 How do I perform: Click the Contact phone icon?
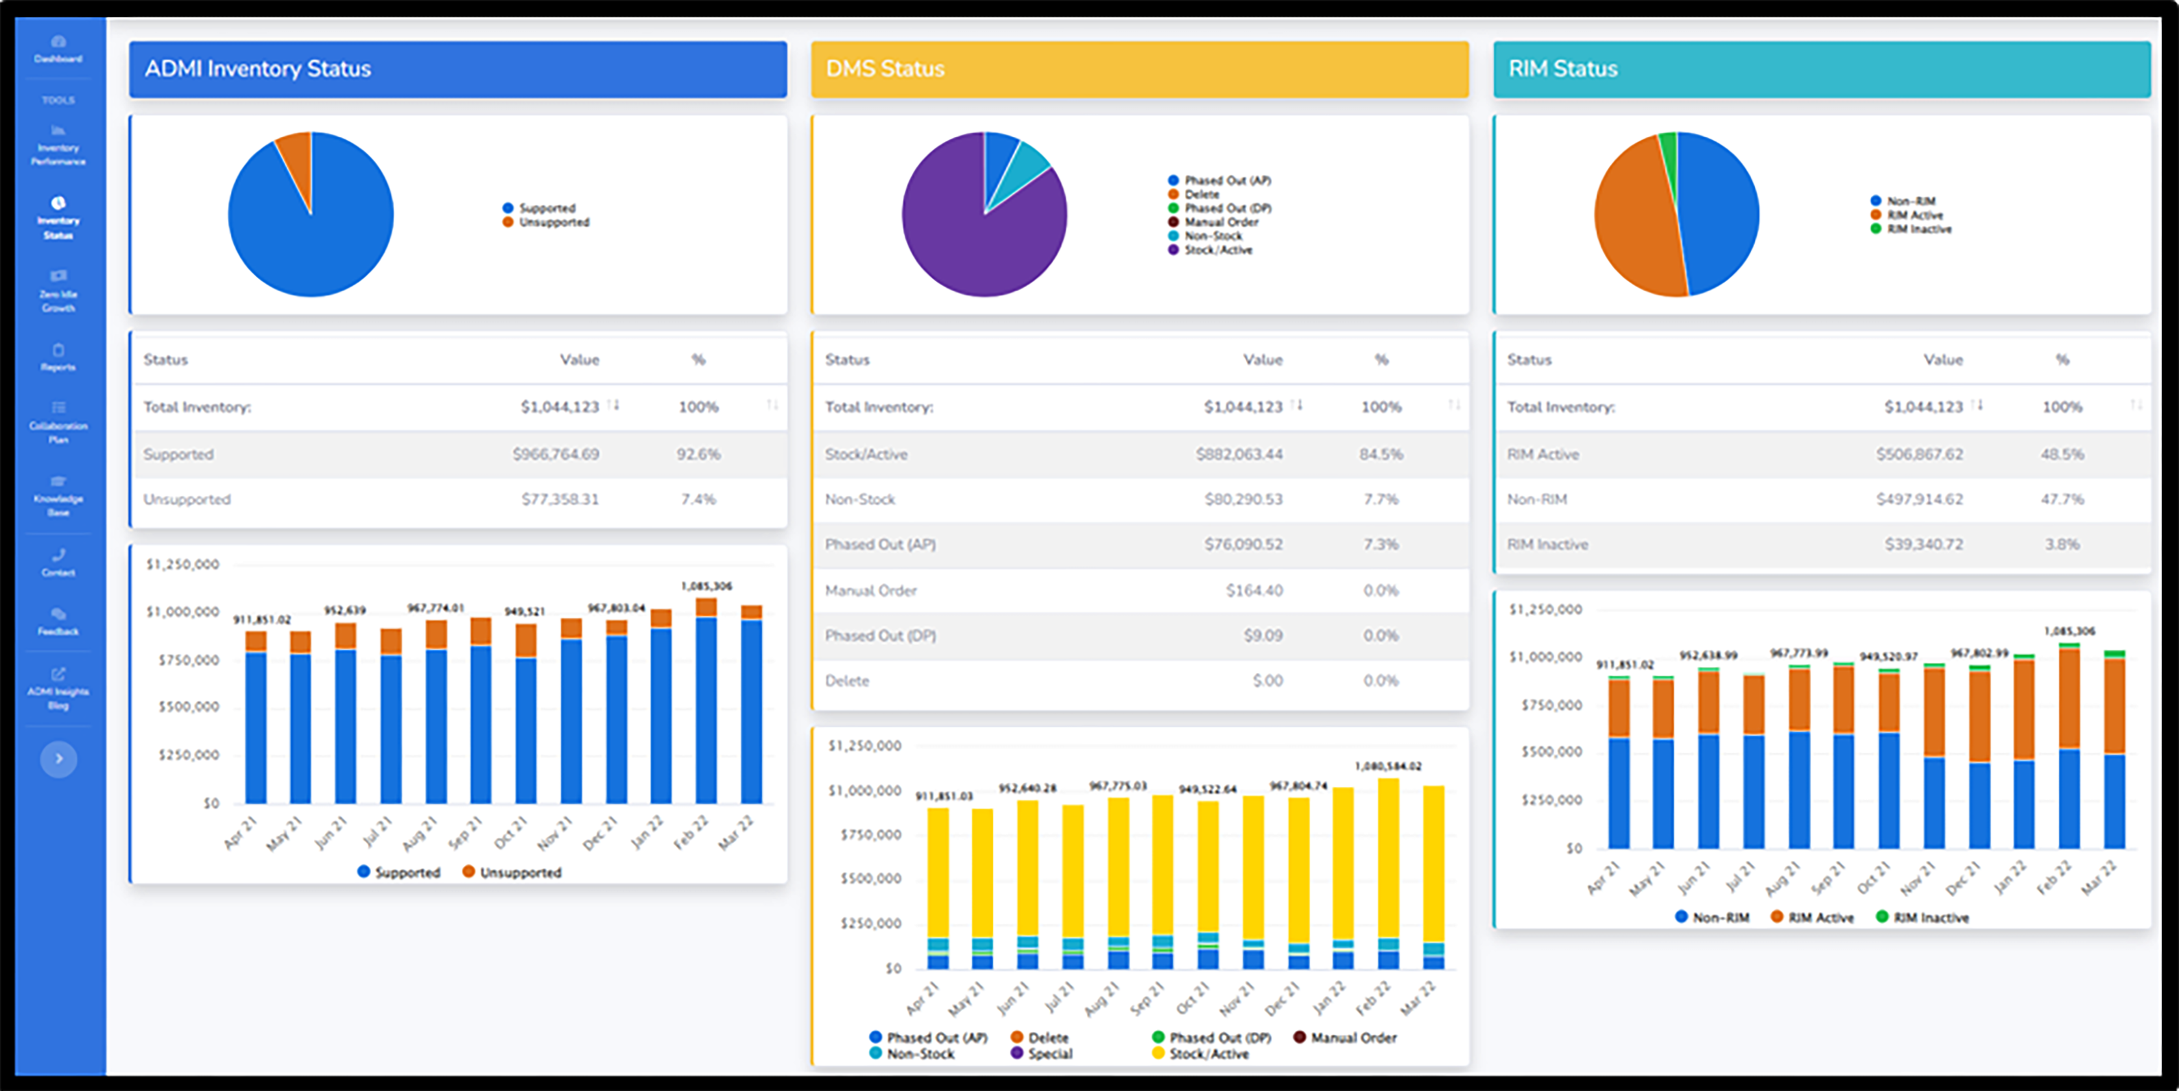58,555
